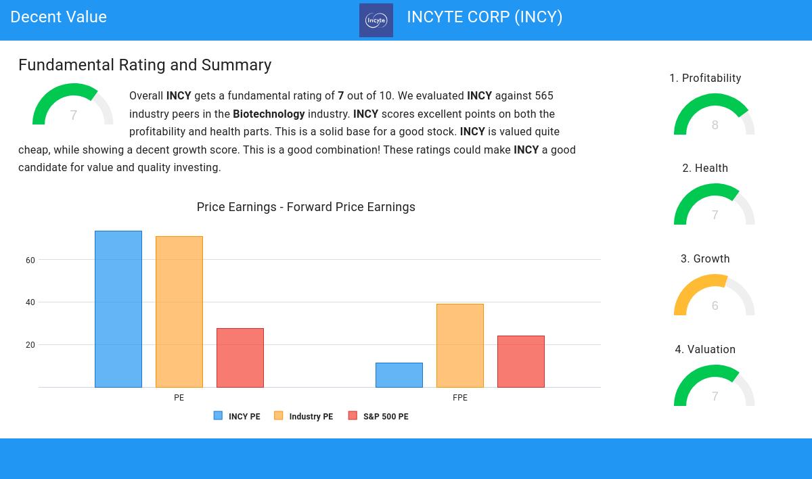Click the Health rating gauge
Viewport: 812px width, 479px height.
(714, 205)
